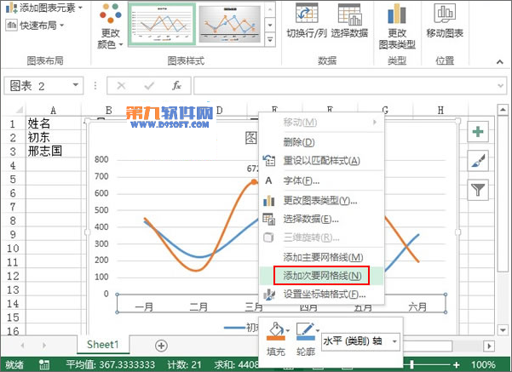Click the 100% zoom level
This screenshot has height=372, width=512.
(x=483, y=364)
